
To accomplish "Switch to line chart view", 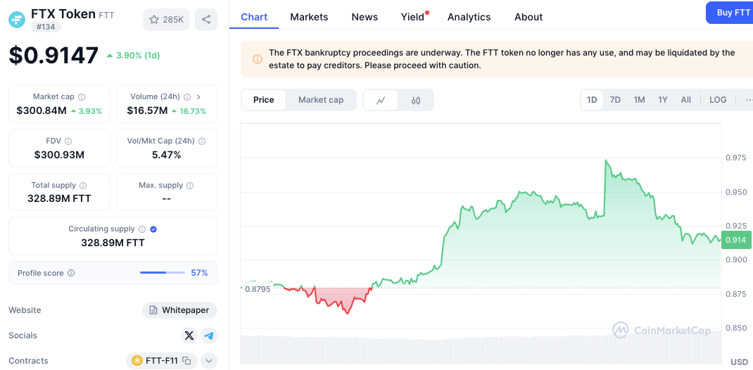I will (x=381, y=101).
